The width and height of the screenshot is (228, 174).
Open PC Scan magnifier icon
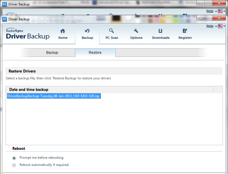111,31
